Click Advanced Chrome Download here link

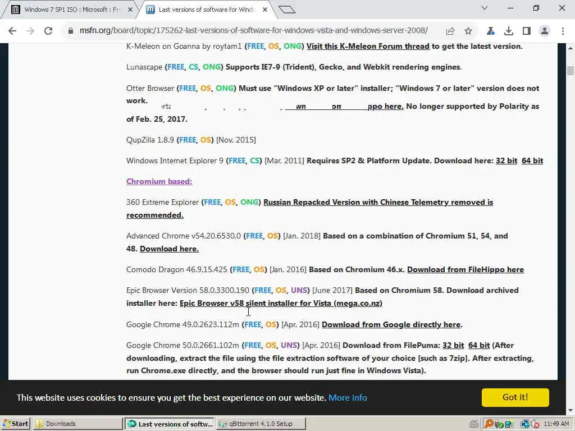click(169, 249)
